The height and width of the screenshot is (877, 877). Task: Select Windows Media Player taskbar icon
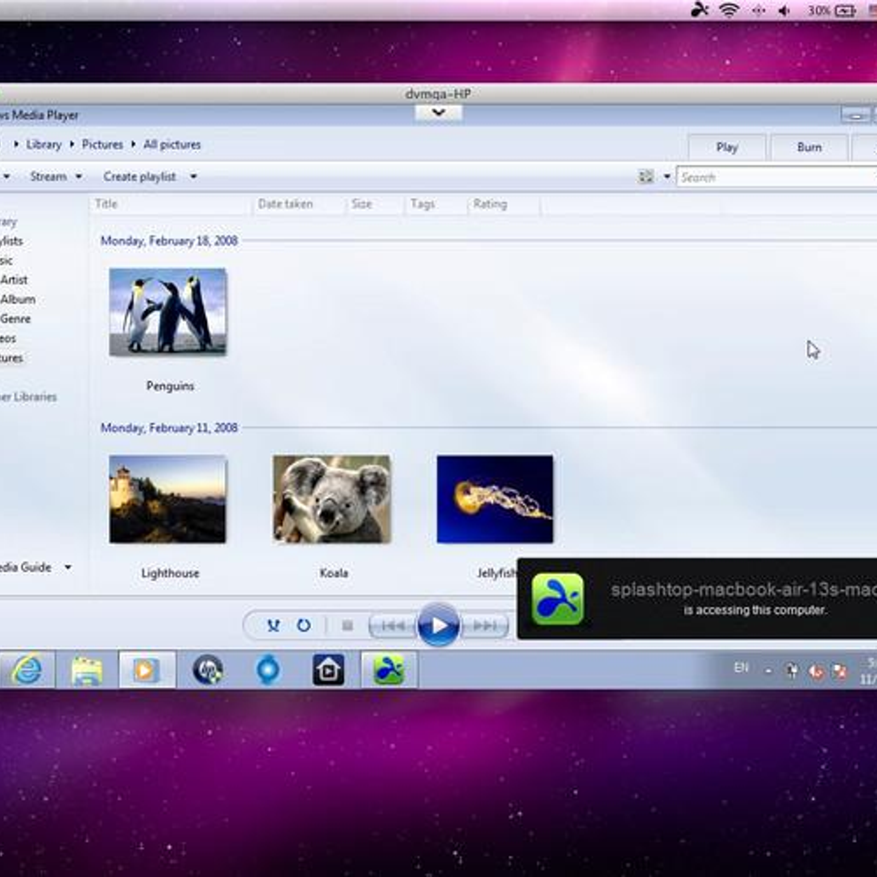pos(146,670)
